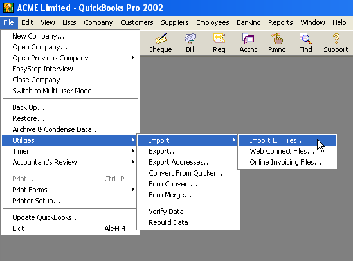Screen dimensions: 353x261
Task: Open the Accnt chart of accounts icon
Action: pos(248,43)
